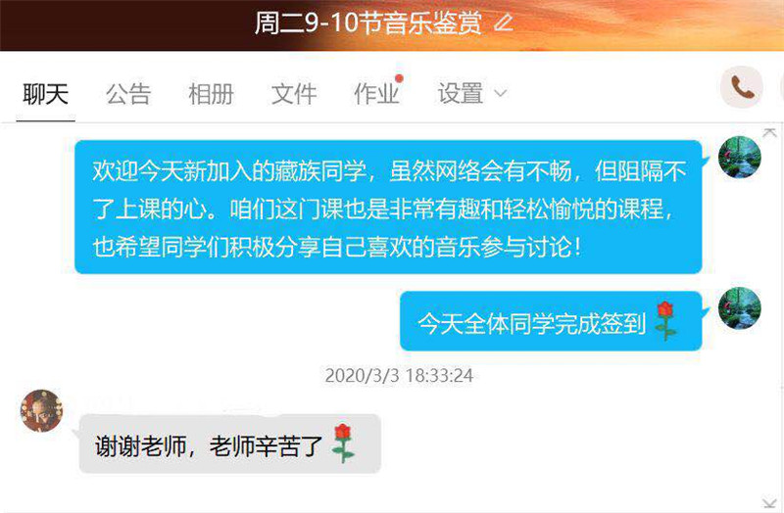
Task: Click the scroll-down arrow of chat scrollbar
Action: click(769, 502)
